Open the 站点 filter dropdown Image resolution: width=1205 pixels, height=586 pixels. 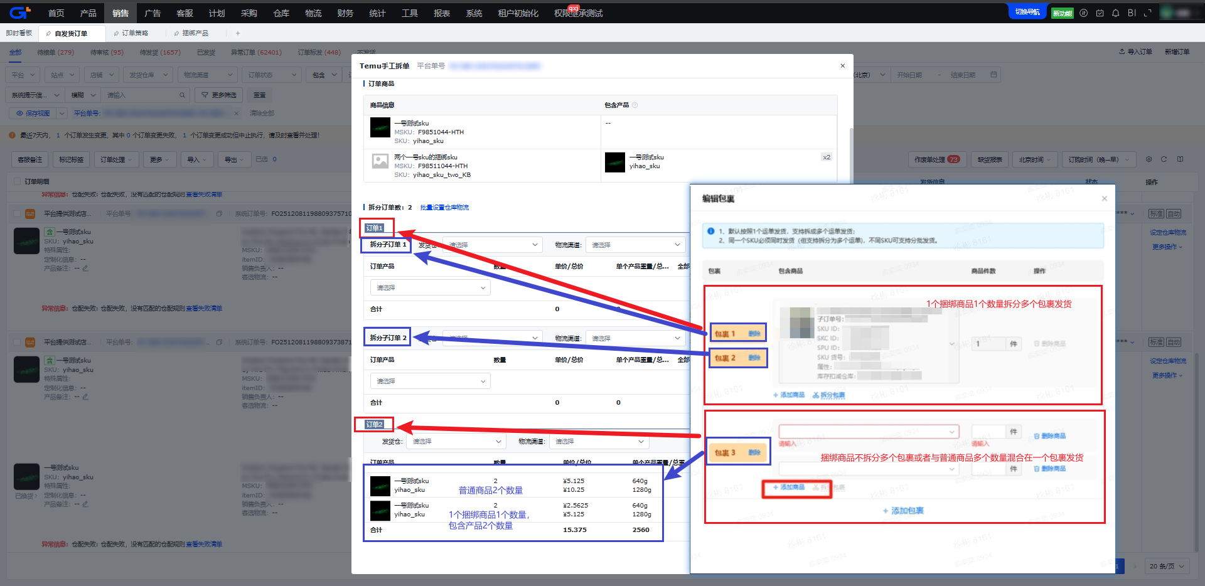(x=62, y=75)
